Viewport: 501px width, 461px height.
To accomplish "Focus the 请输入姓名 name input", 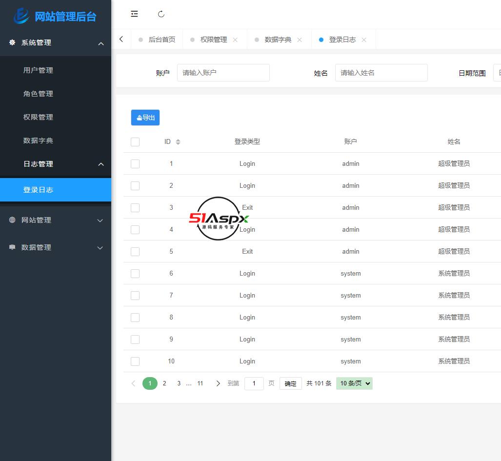I will [381, 73].
